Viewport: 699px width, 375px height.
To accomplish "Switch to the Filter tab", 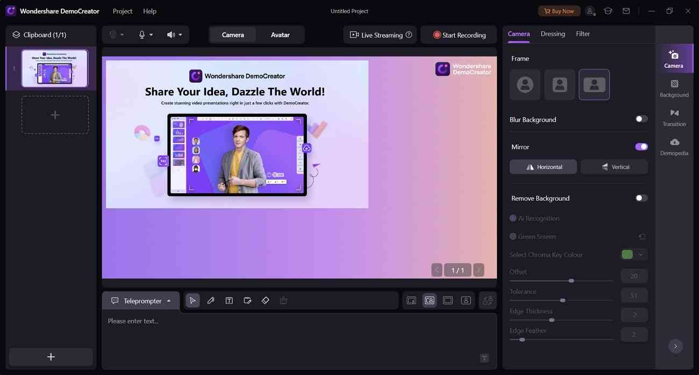I will [583, 33].
